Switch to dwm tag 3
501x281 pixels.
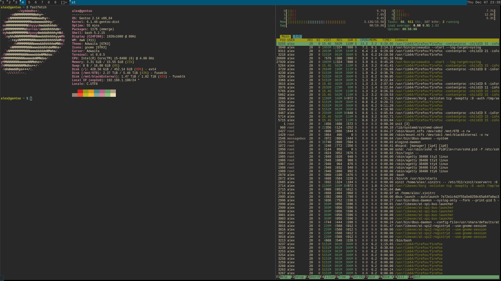click(16, 2)
